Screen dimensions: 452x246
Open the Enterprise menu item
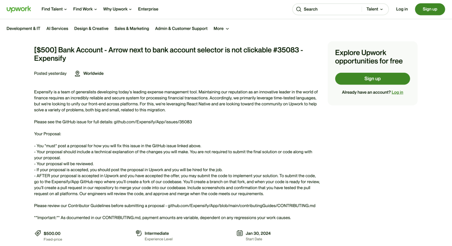coord(148,9)
